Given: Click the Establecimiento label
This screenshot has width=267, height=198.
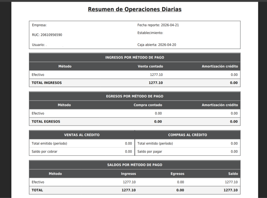Looking at the screenshot, I should click(150, 33).
